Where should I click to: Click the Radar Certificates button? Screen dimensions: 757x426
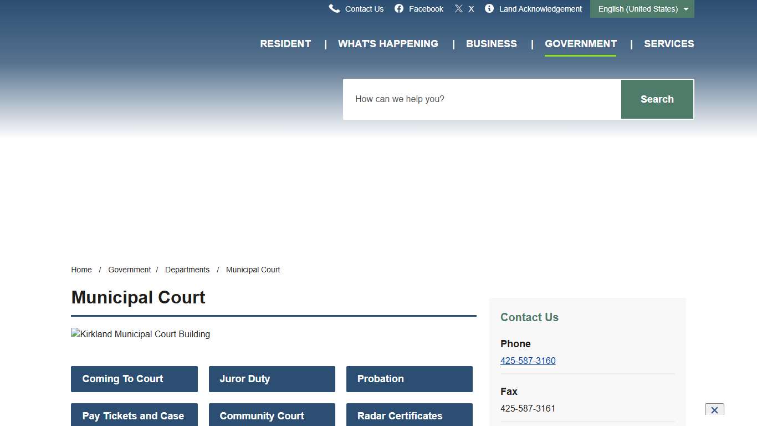point(409,415)
